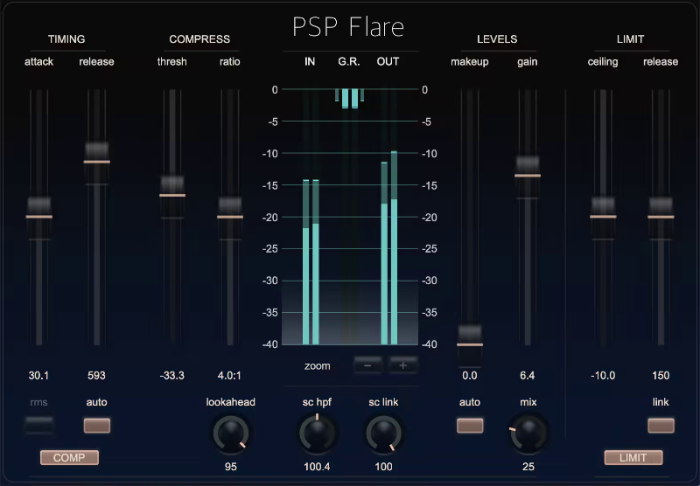Viewport: 700px width, 486px height.
Task: Click the lookahead knob
Action: [x=231, y=433]
